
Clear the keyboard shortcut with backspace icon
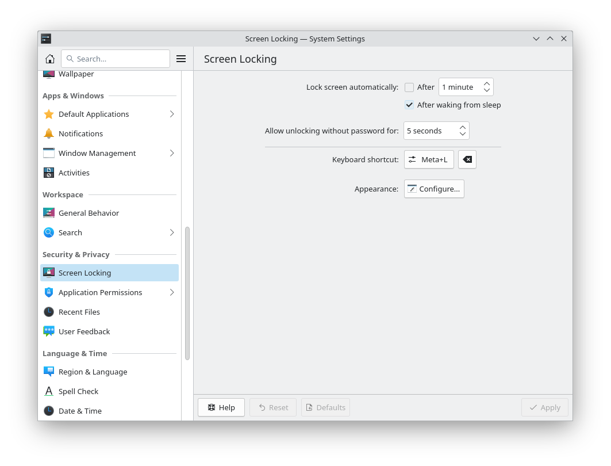[467, 159]
